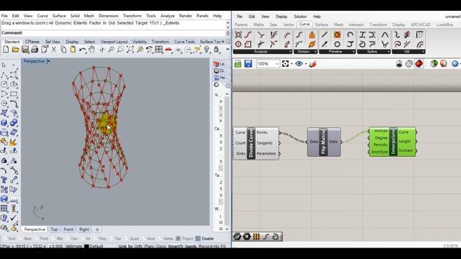This screenshot has width=461, height=259.
Task: Click the Cut (X) icon in Rhino toolbar
Action: [x=54, y=50]
